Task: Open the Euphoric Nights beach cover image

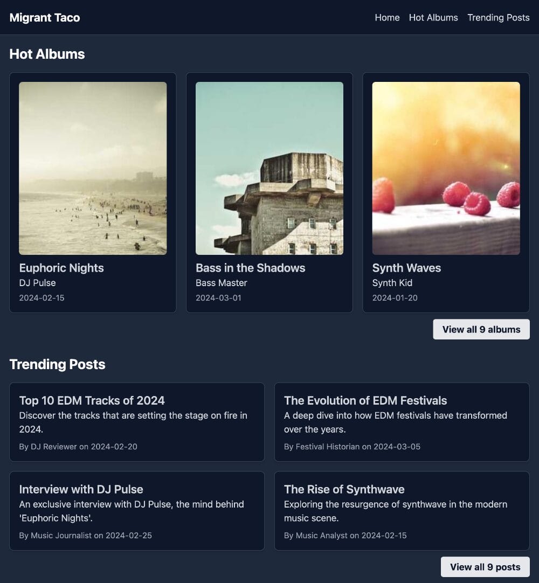Action: (x=93, y=168)
